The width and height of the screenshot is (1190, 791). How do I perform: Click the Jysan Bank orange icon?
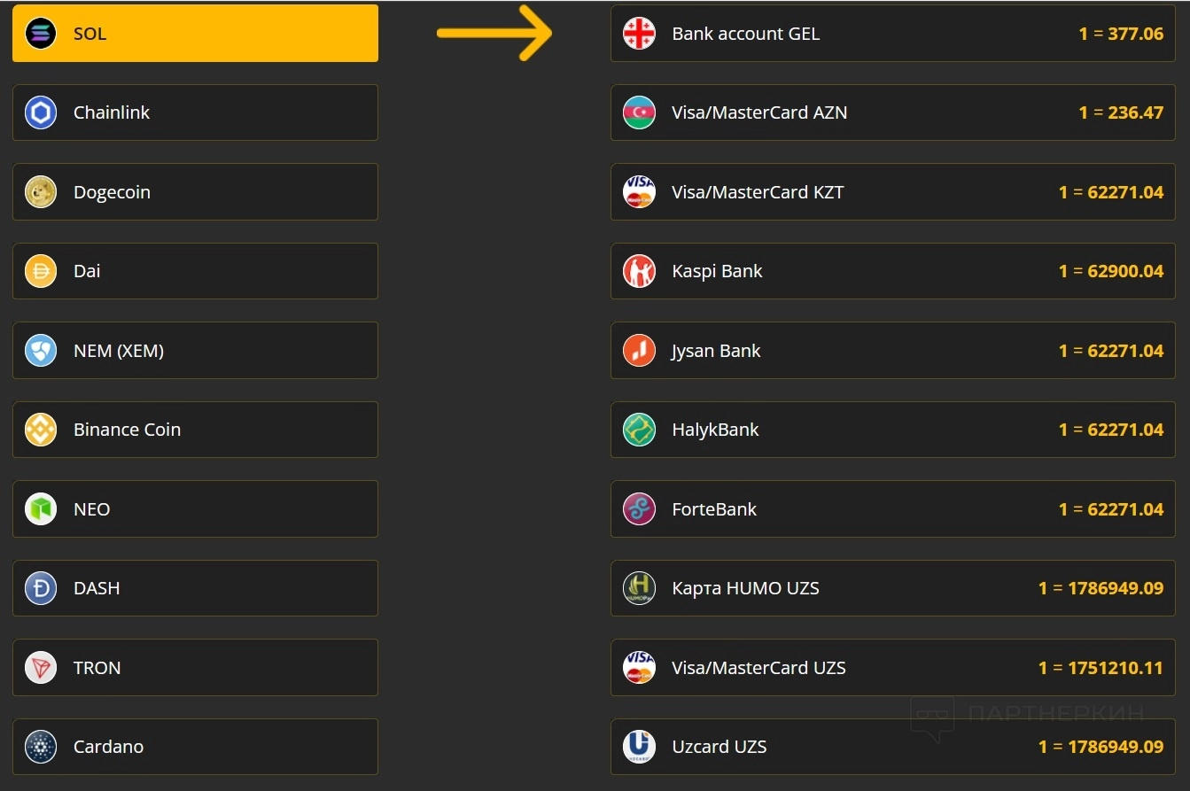(x=639, y=351)
